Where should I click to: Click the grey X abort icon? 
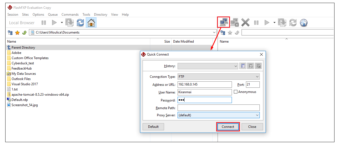point(245,22)
